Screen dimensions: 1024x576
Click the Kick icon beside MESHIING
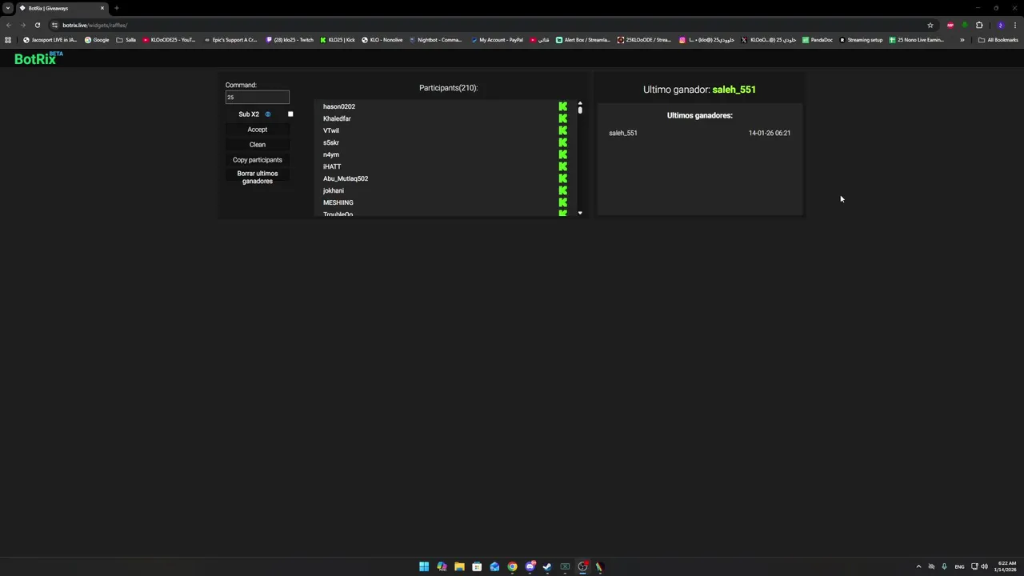563,202
